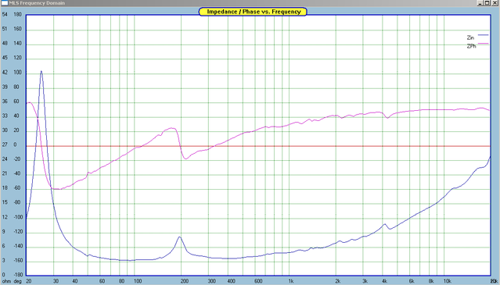Click the tall blue impedance peak top
This screenshot has height=285, width=500.
41,72
